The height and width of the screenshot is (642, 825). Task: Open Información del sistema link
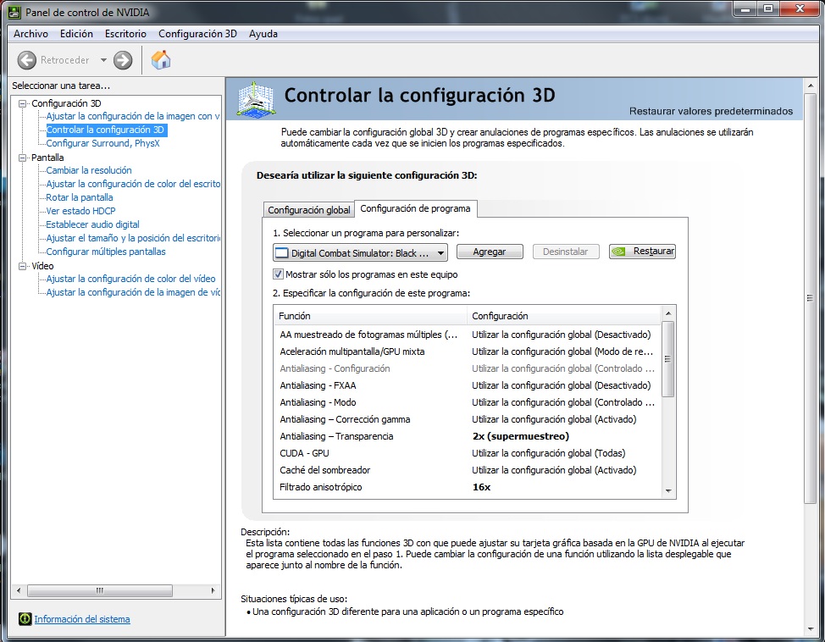[x=82, y=619]
